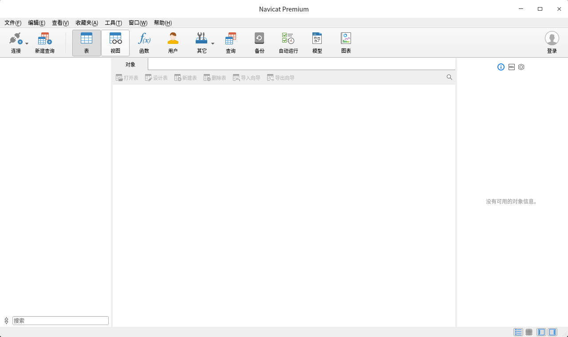Open the 备份 (Backup) tool
568x337 pixels.
coord(260,43)
